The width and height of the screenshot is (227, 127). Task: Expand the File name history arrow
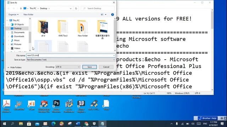[114, 55]
